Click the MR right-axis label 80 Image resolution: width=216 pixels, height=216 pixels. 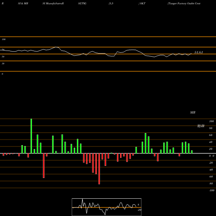pos(211,128)
